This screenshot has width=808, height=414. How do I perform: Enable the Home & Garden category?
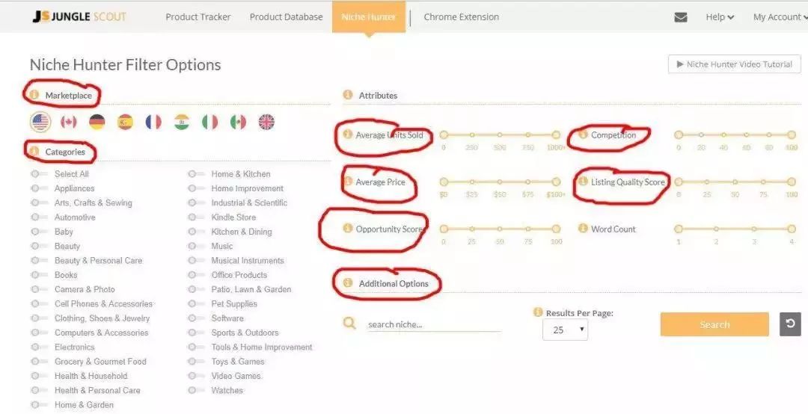coord(39,405)
